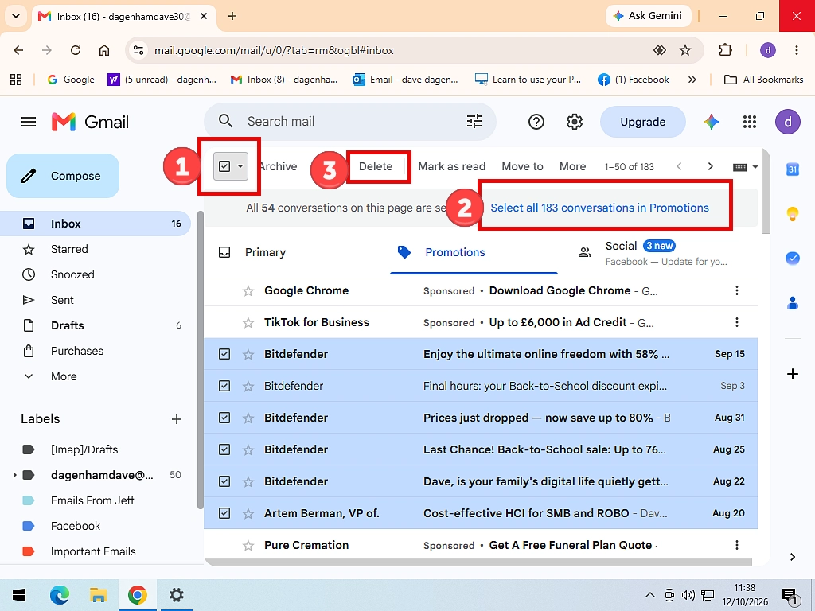Get add-ons plus icon in side panel
815x611 pixels.
793,374
